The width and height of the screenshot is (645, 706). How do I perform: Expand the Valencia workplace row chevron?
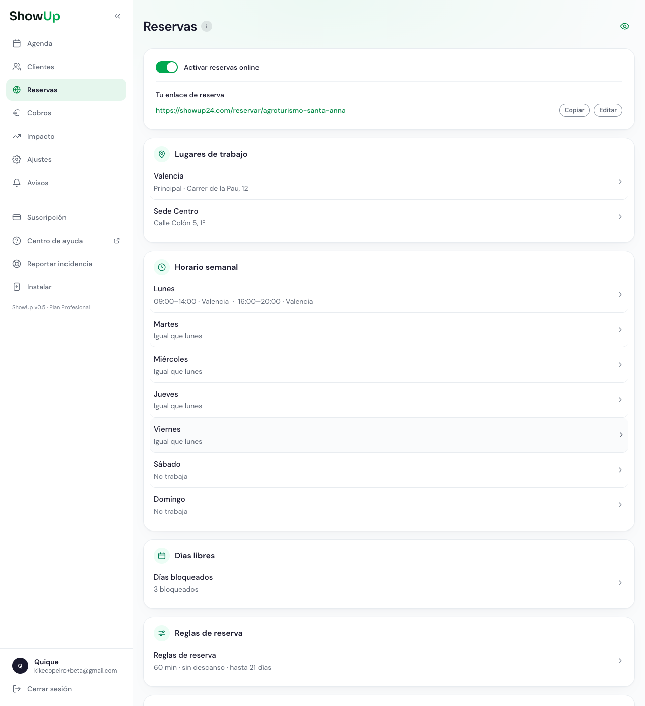click(620, 182)
